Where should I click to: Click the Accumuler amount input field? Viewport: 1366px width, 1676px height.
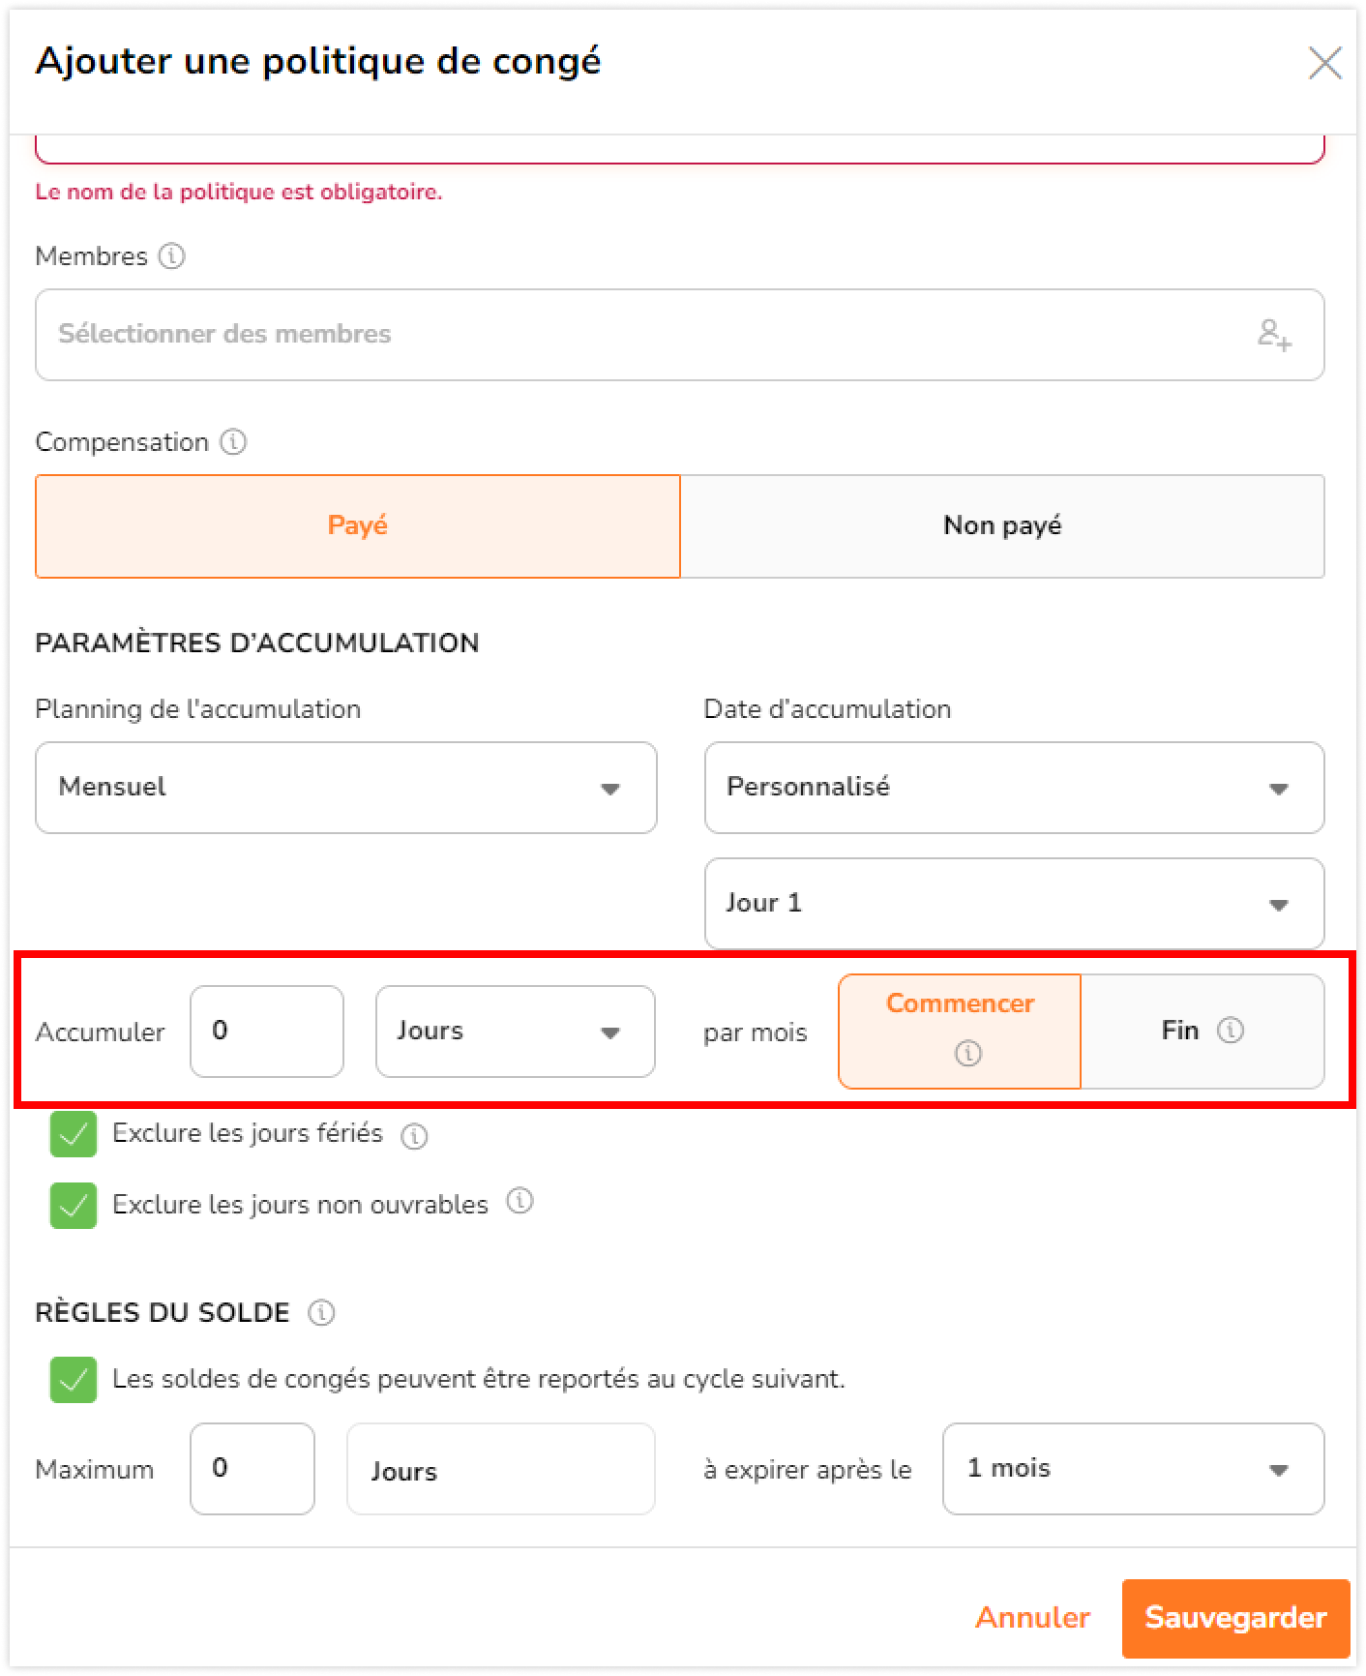pos(267,1032)
